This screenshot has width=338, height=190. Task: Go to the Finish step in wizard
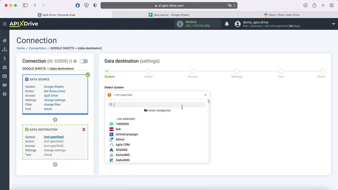[x=323, y=71]
